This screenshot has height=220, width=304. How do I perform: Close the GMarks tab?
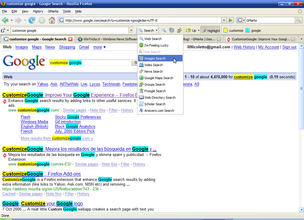[219, 39]
